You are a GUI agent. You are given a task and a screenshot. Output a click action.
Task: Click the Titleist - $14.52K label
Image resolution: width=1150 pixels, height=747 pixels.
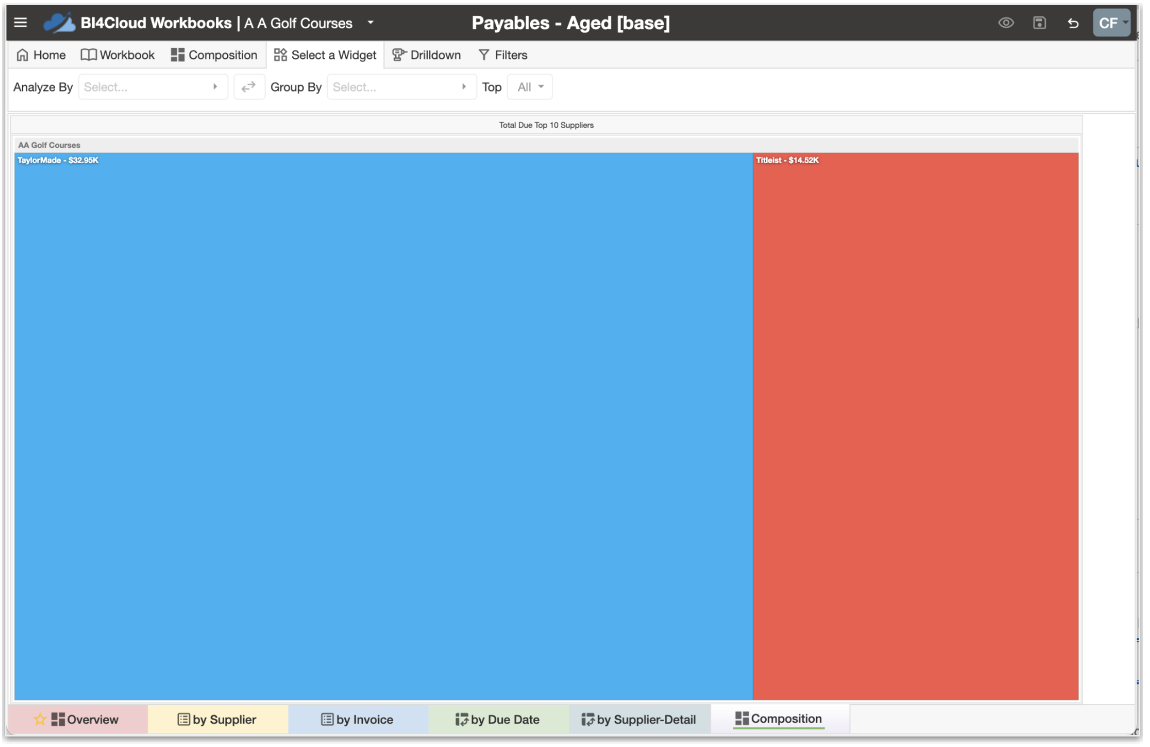pos(787,160)
